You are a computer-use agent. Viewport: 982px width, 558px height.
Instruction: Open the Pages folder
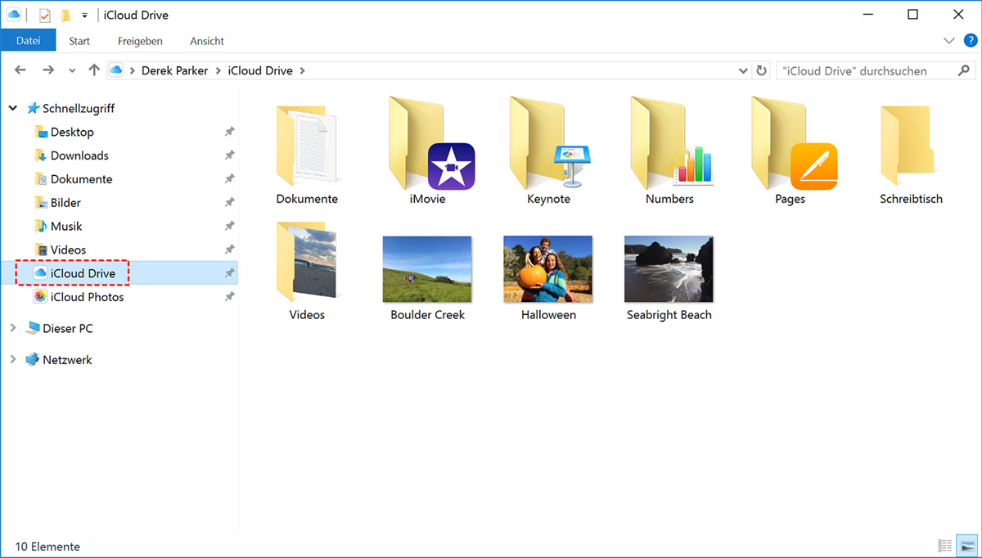(x=791, y=146)
